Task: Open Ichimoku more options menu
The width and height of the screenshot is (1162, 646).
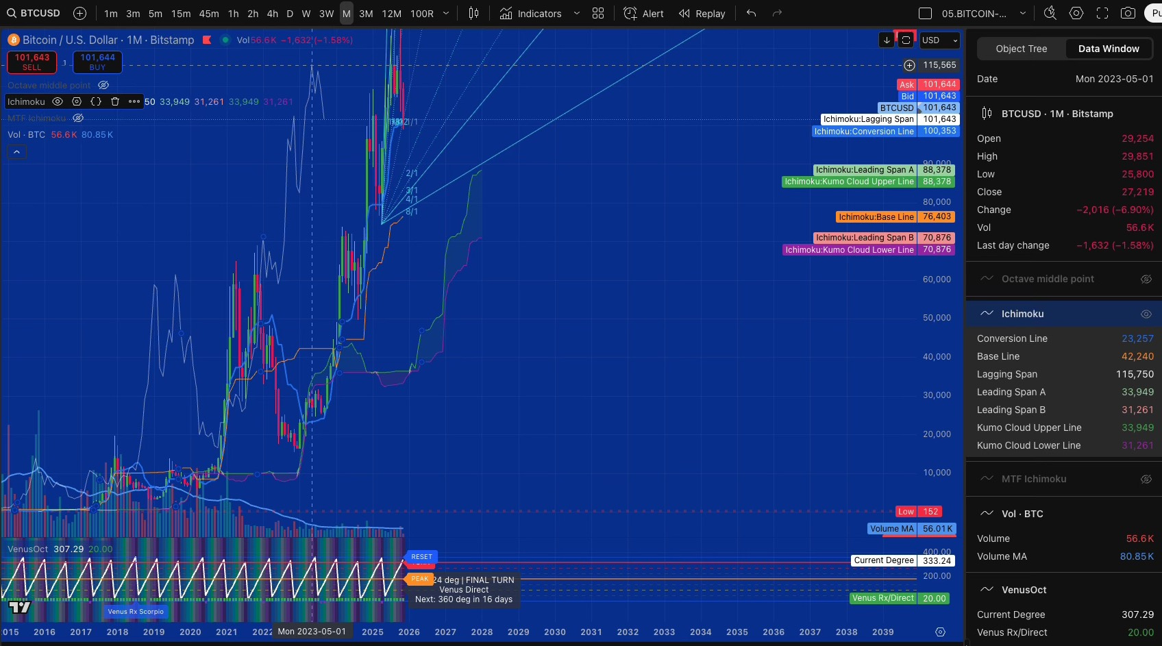Action: tap(134, 101)
